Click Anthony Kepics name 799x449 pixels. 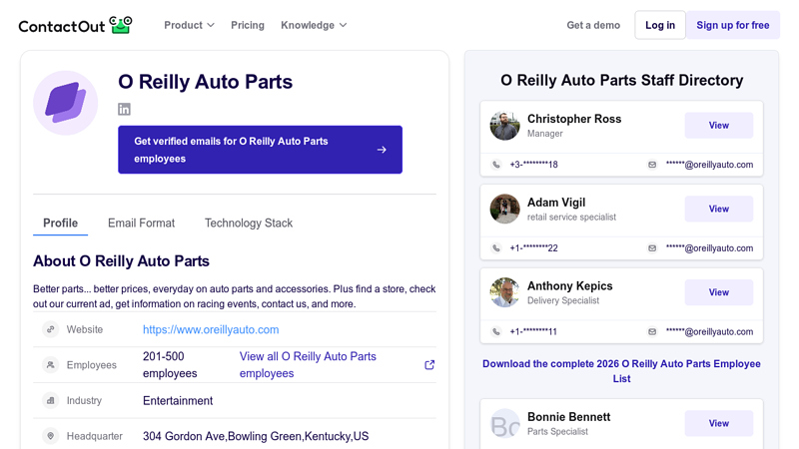click(x=569, y=285)
